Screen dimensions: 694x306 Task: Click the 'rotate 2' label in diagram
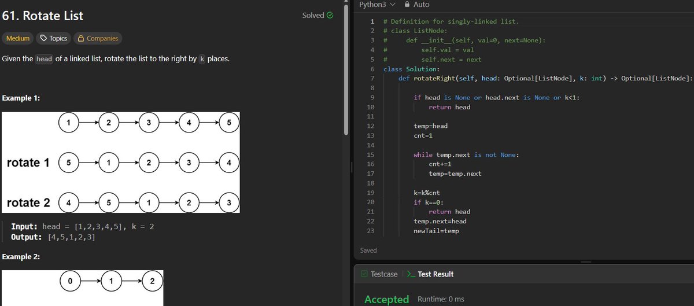28,202
